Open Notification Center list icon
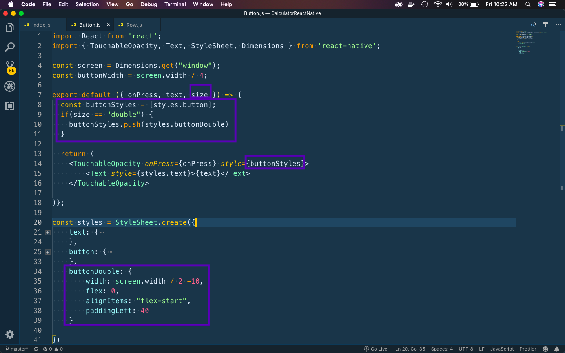 click(x=553, y=4)
